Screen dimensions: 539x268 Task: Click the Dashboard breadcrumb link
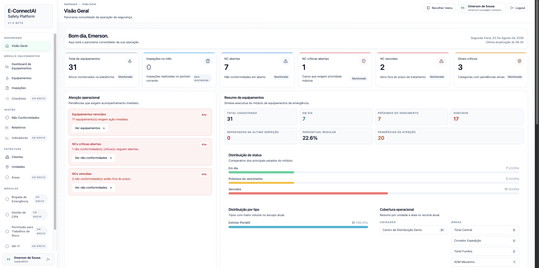70,4
